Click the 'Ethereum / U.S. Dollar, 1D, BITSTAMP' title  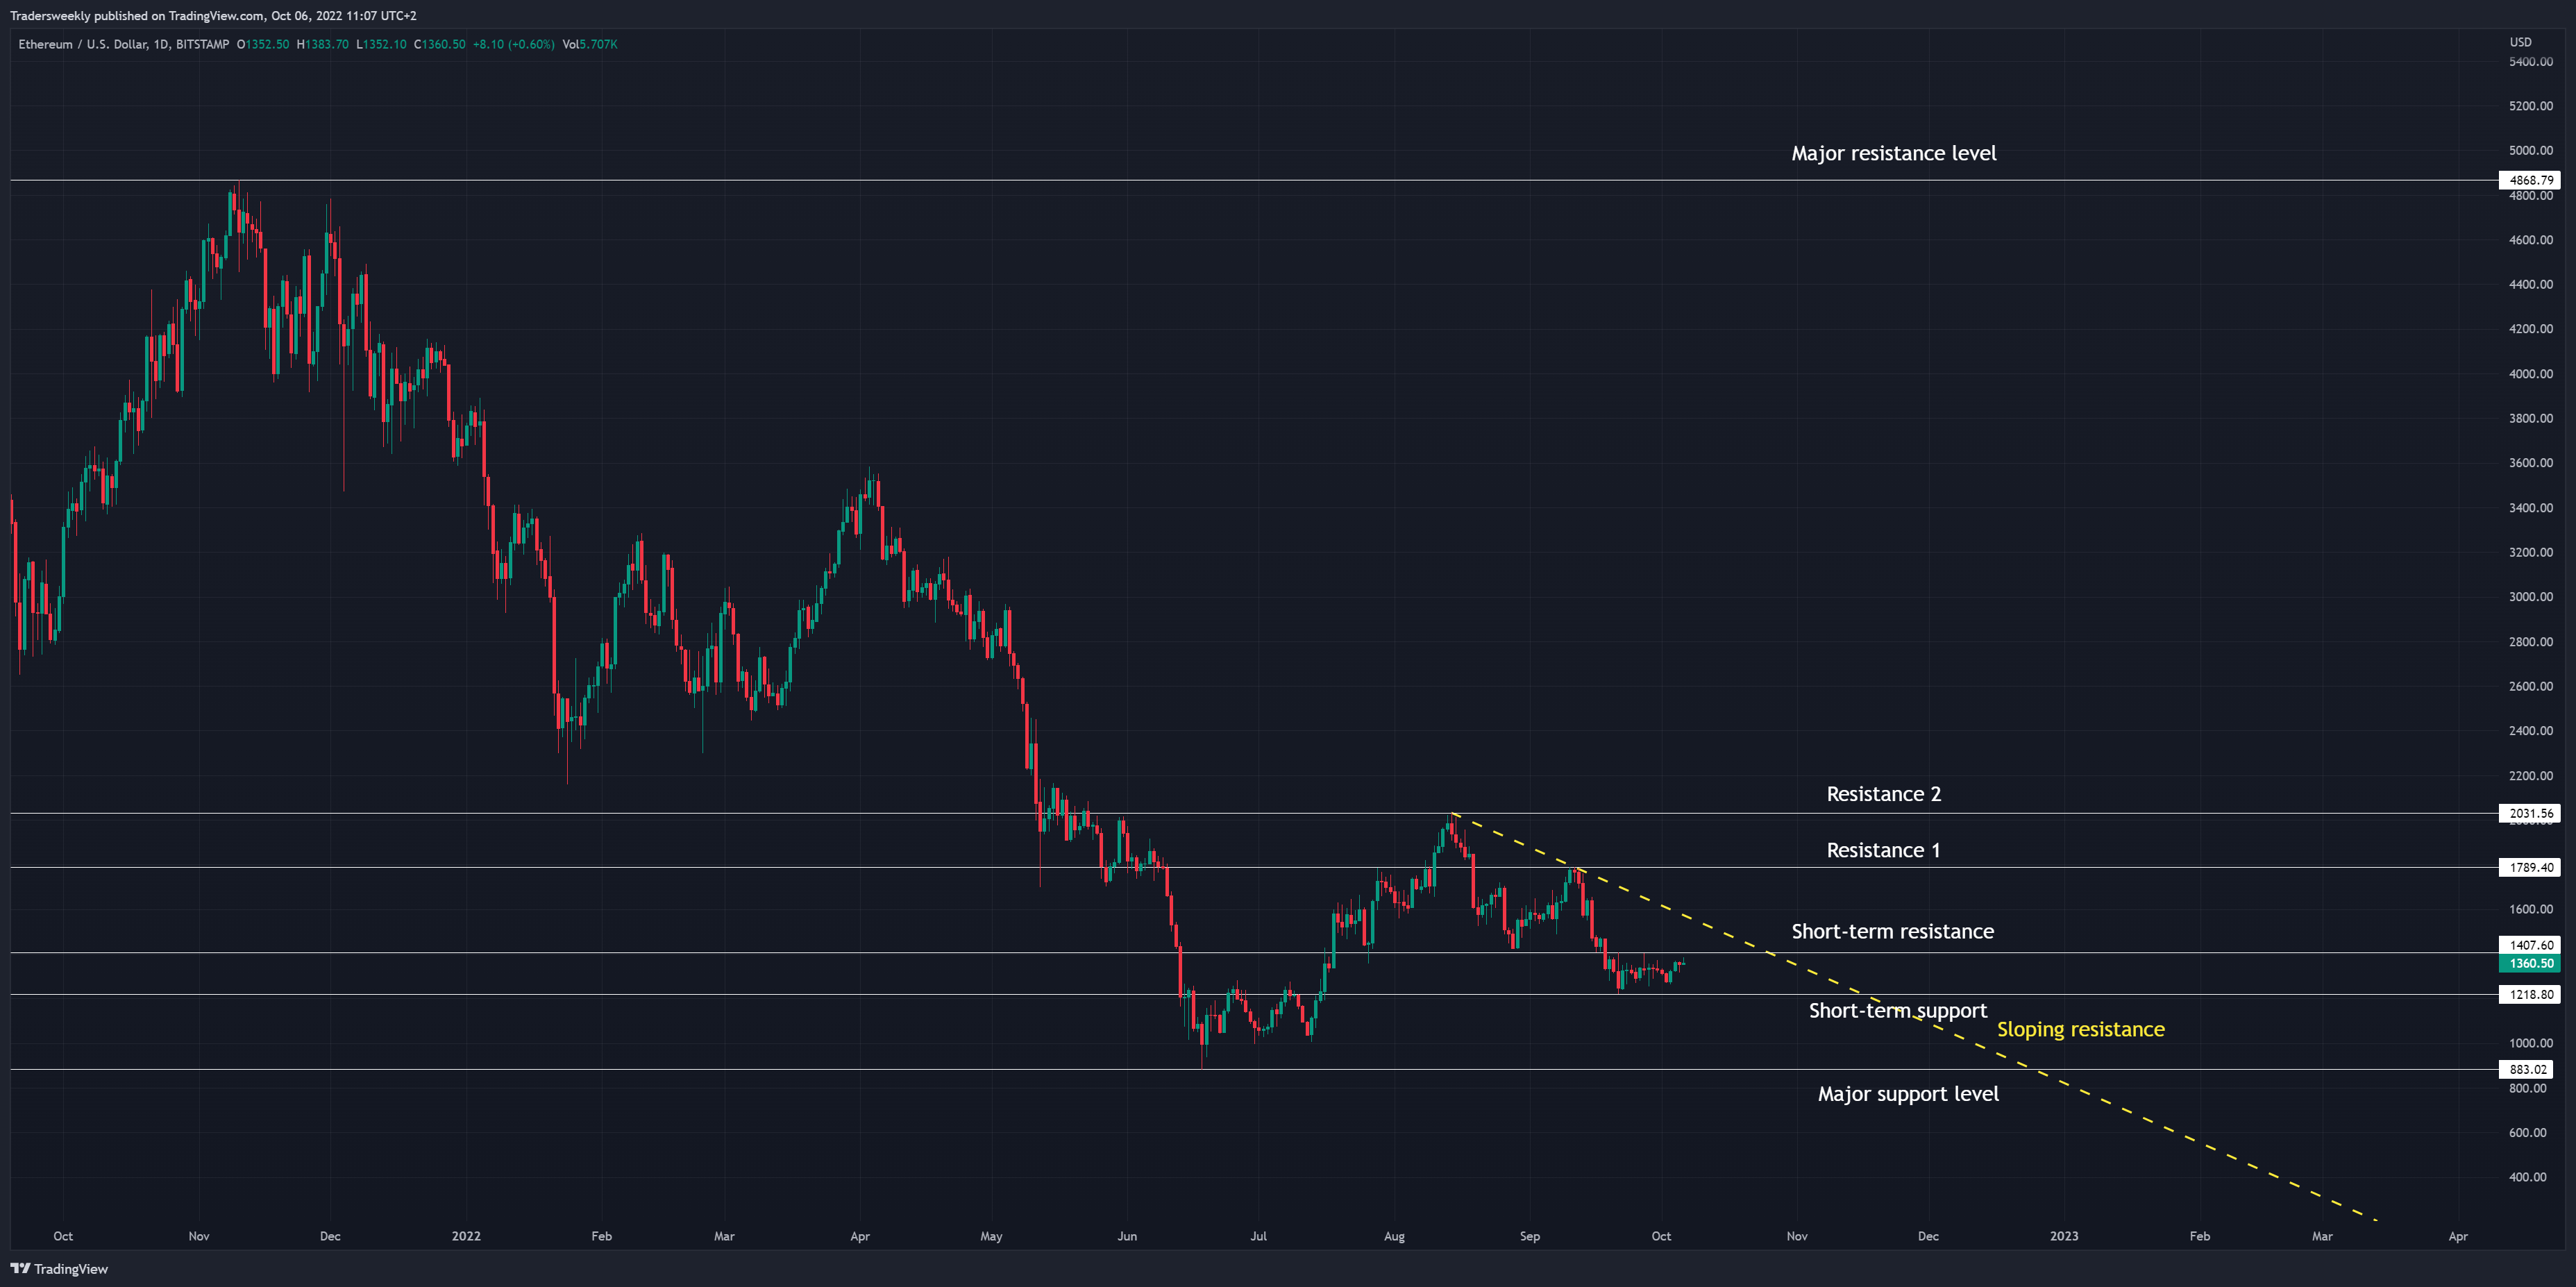pyautogui.click(x=124, y=44)
